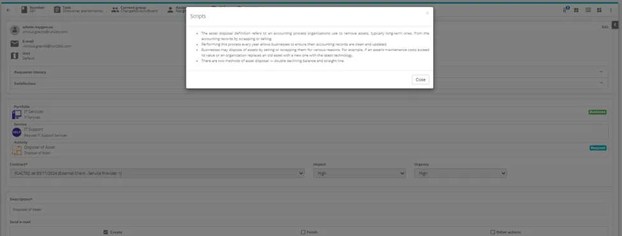
Task: Open the Impact dropdown
Action: (359, 173)
